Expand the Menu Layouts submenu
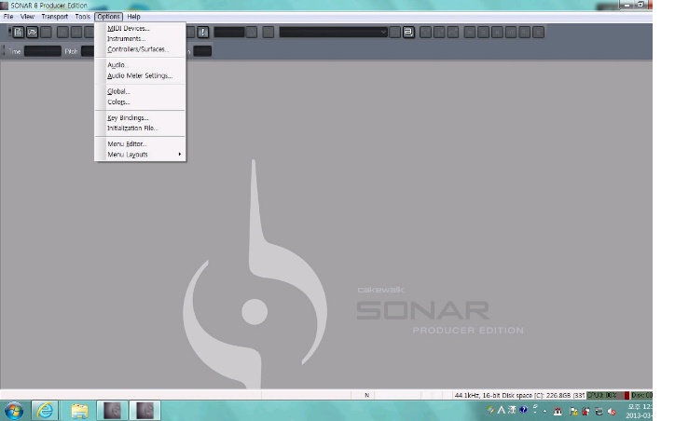Image resolution: width=675 pixels, height=421 pixels. 141,155
